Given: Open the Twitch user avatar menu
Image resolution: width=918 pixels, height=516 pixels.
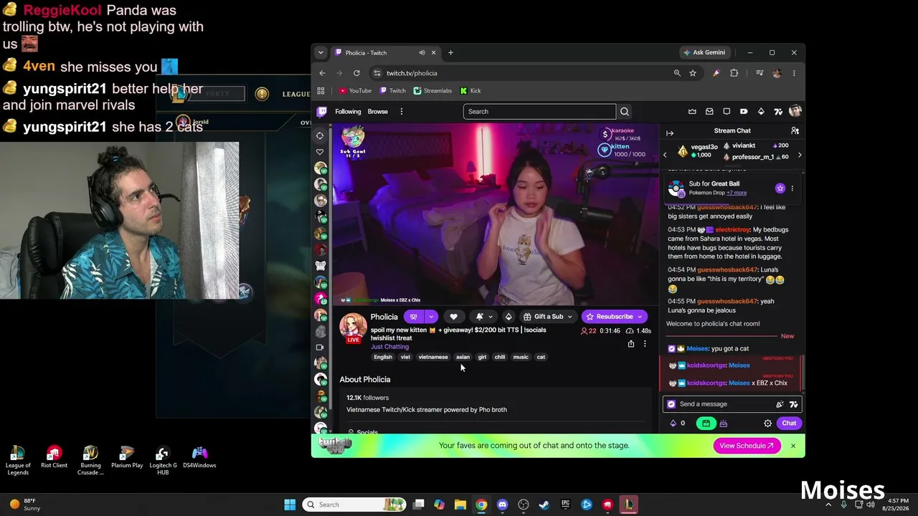Looking at the screenshot, I should [795, 111].
